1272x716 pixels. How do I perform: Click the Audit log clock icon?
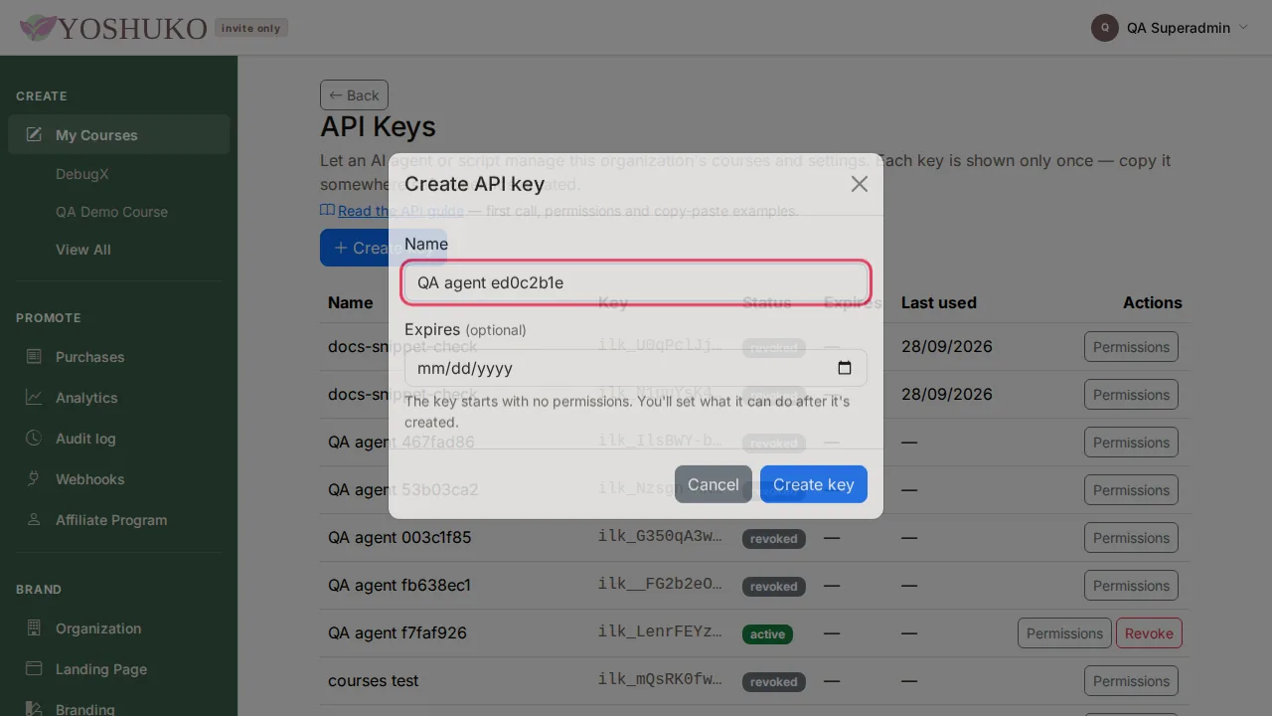click(x=34, y=438)
